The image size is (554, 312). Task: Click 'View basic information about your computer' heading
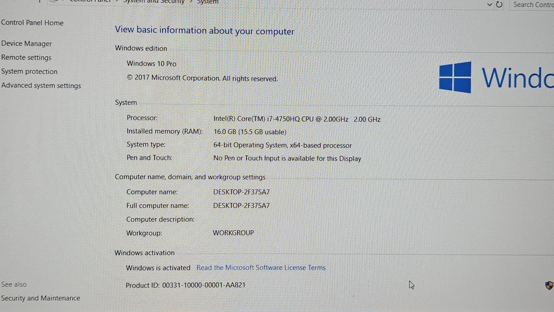tap(204, 30)
